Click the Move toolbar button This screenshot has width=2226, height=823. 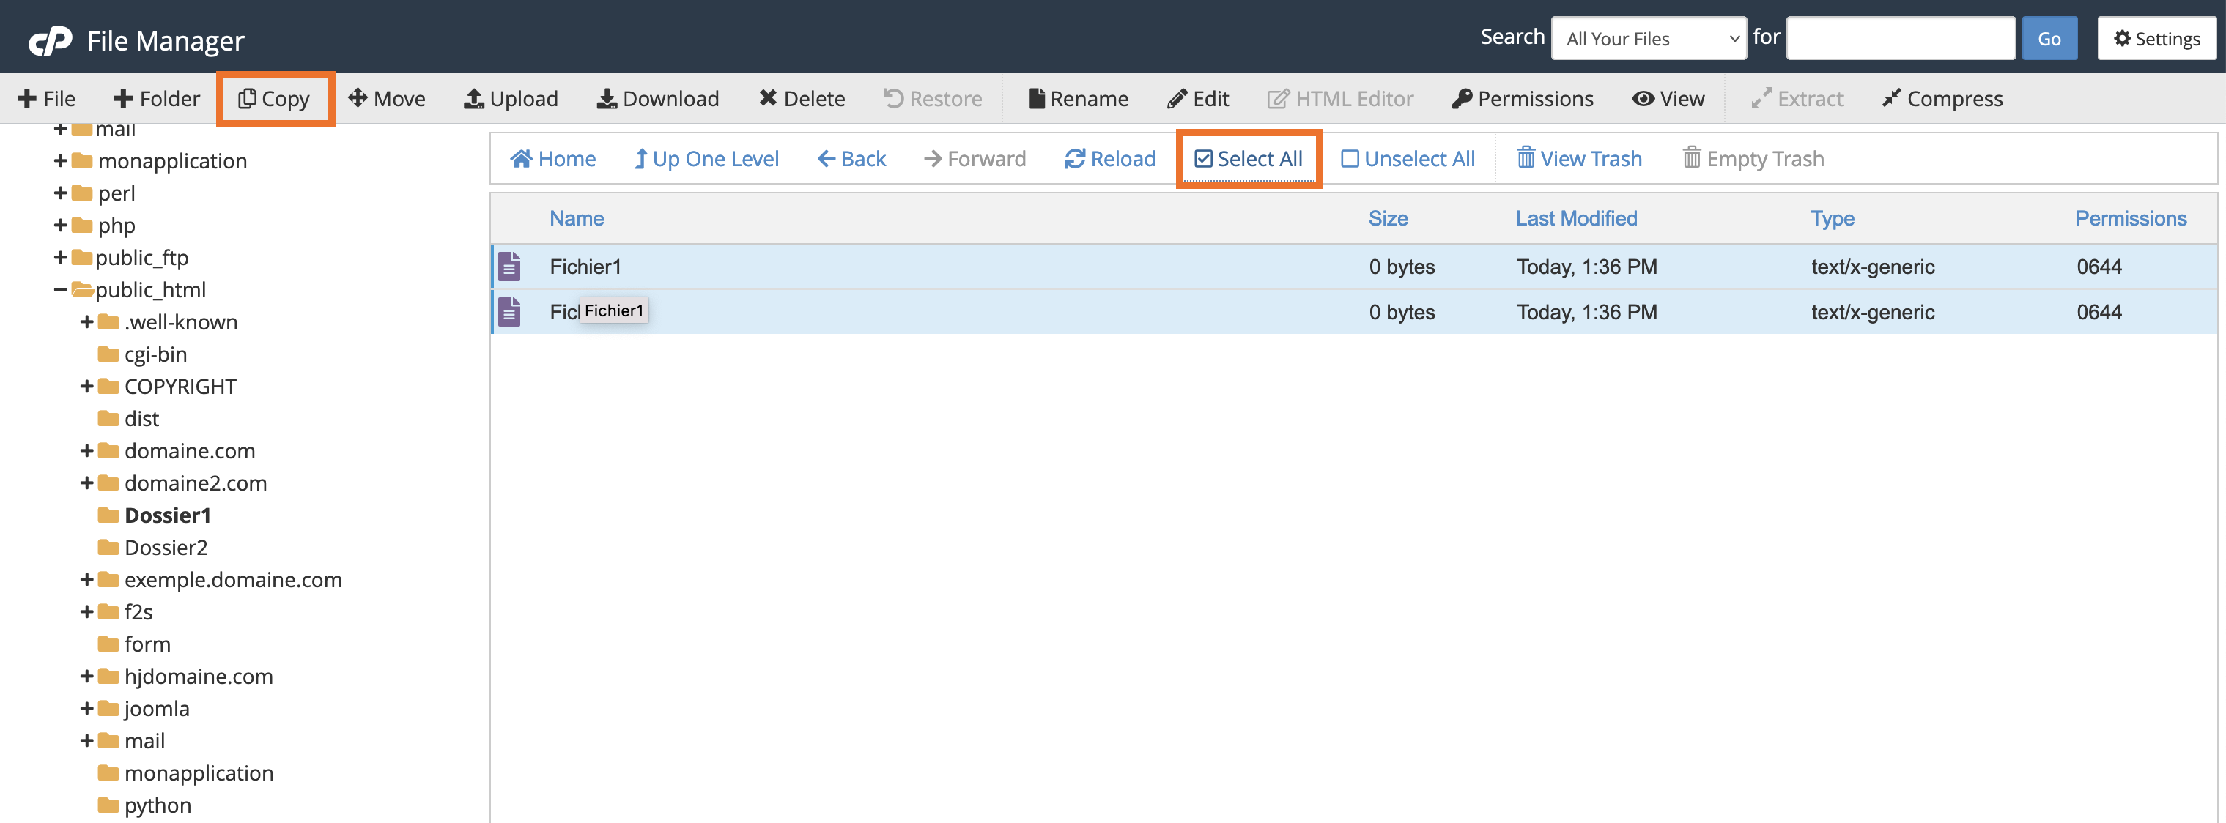386,98
